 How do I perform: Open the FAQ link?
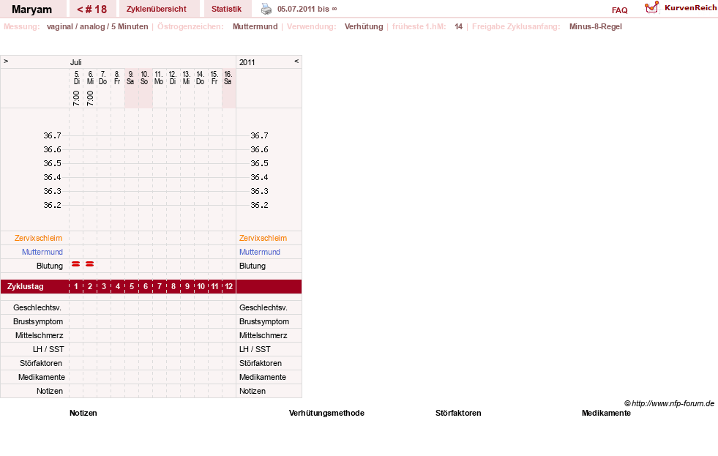click(619, 10)
